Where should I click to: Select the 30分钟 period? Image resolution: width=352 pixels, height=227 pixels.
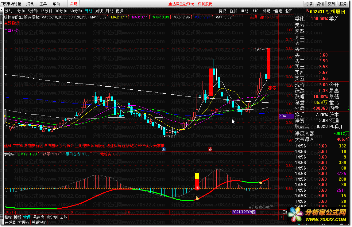pos(61,11)
